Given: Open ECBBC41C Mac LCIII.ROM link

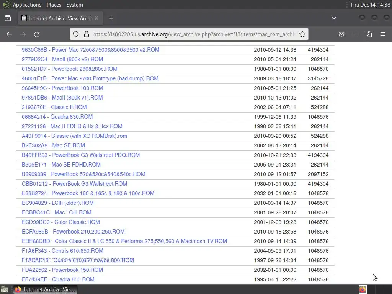Looking at the screenshot, I should click(57, 212).
